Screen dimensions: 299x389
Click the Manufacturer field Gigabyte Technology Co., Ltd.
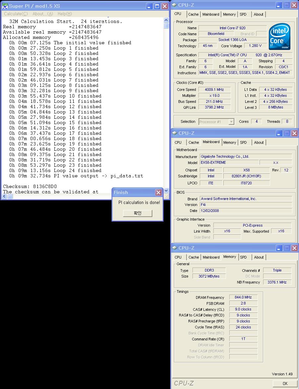(x=246, y=156)
